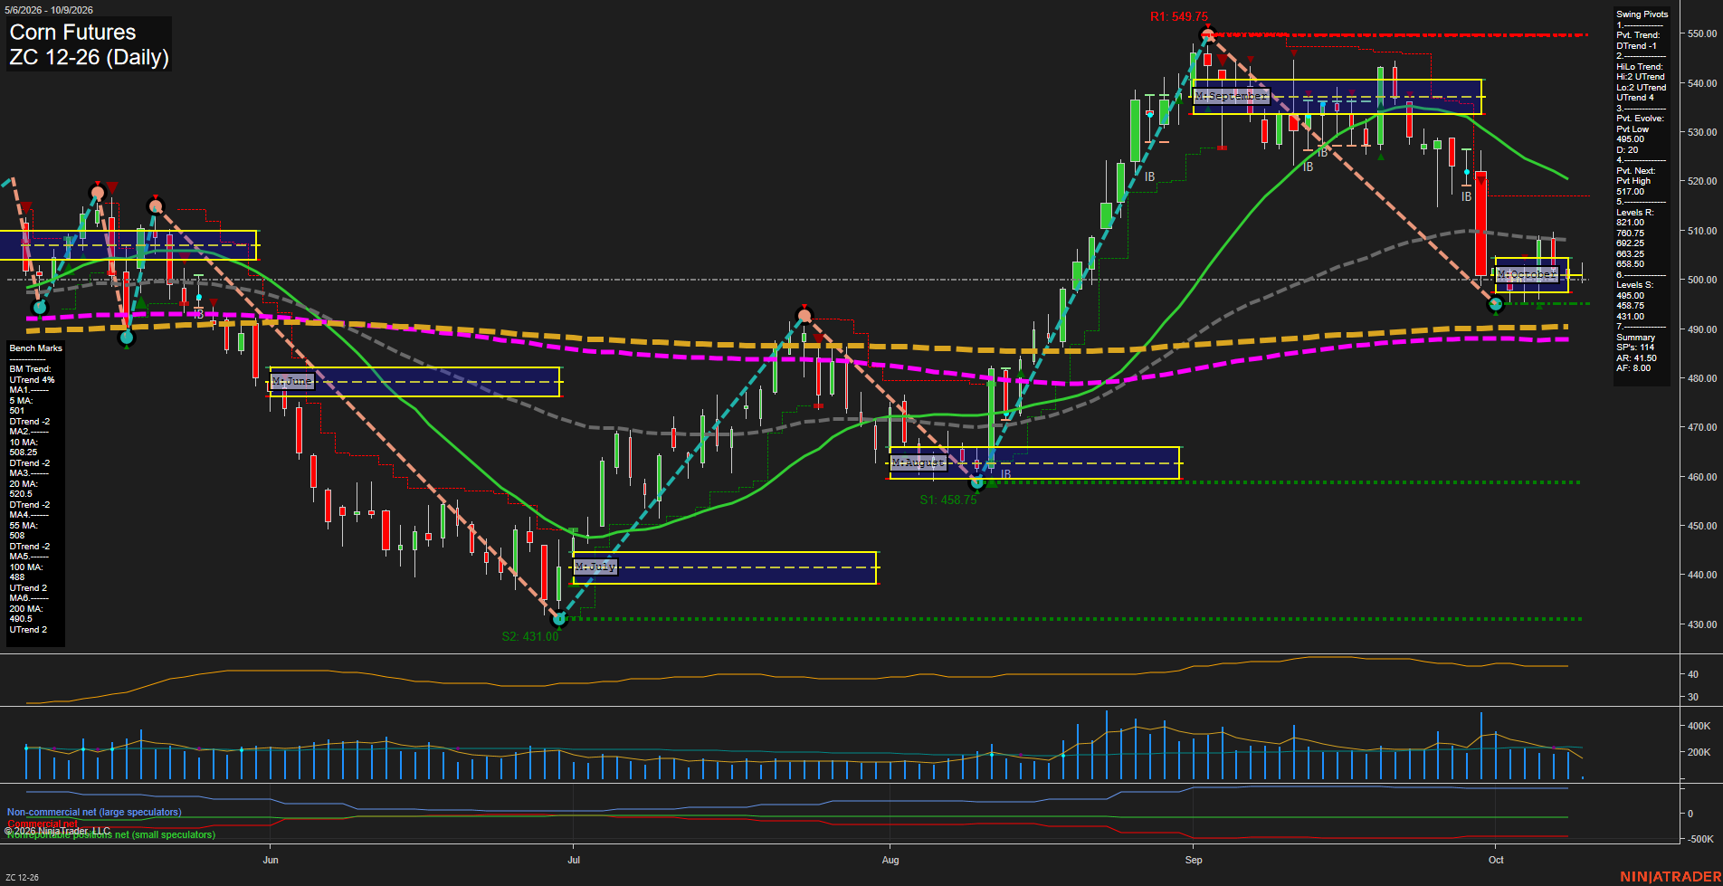Click the 'Summary' entry in Swing Pivots
1723x886 pixels.
1635,338
